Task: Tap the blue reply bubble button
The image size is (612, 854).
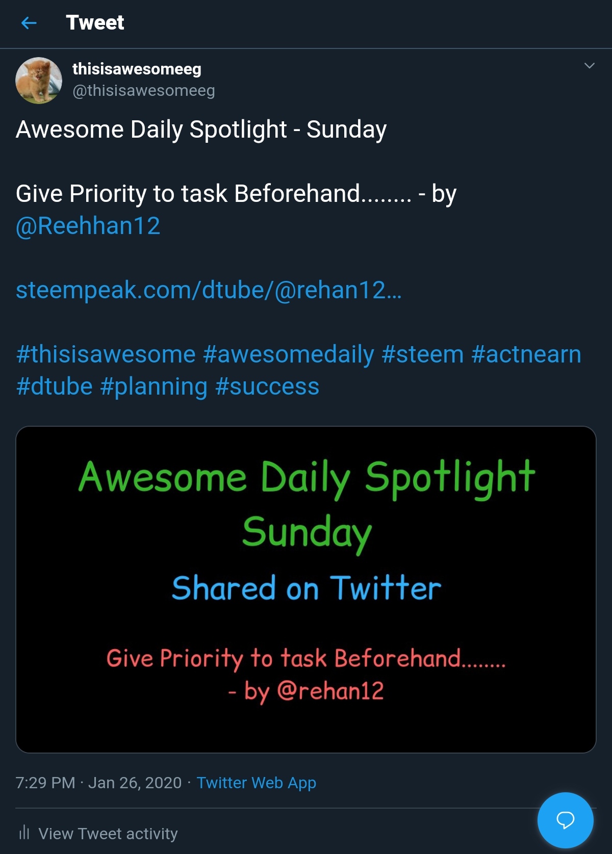Action: (565, 820)
